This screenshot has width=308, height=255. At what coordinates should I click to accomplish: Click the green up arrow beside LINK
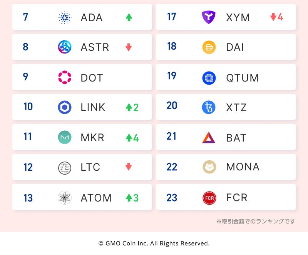click(x=129, y=108)
